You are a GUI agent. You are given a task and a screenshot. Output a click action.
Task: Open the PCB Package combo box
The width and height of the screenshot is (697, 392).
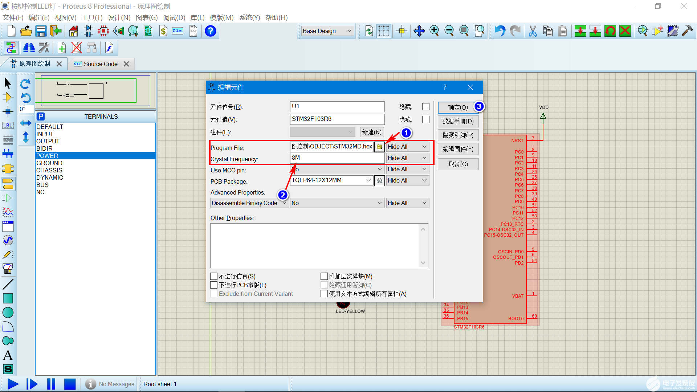coord(368,180)
